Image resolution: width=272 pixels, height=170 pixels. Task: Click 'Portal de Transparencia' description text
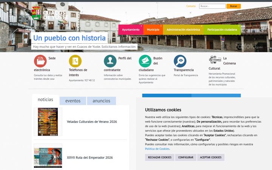point(186,75)
